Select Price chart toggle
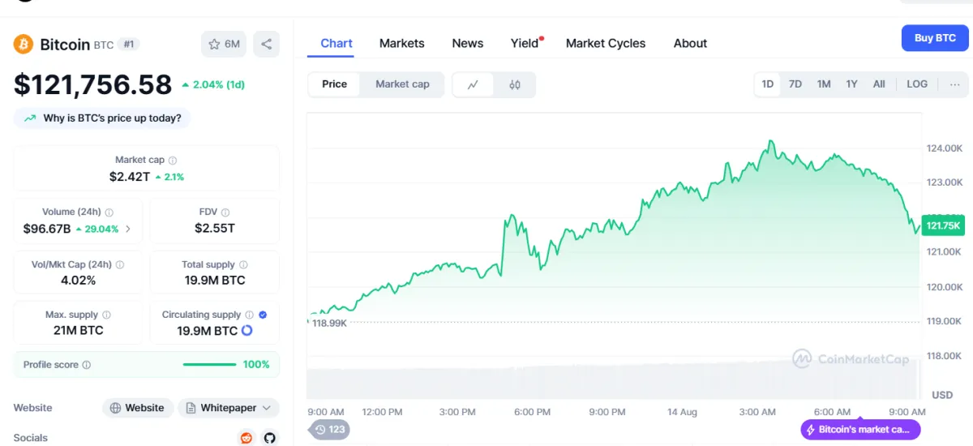This screenshot has height=446, width=973. pos(334,84)
